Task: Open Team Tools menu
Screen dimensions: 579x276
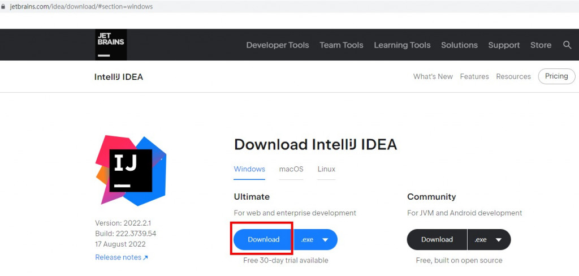Action: tap(341, 45)
